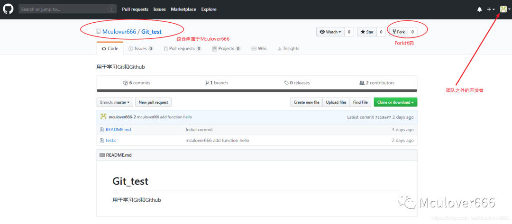Switch to the Wiki tab

click(x=259, y=48)
